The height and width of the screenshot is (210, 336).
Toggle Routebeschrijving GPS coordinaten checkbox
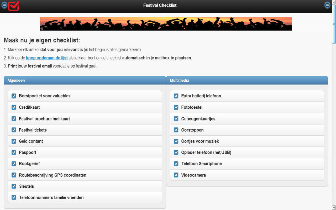pyautogui.click(x=14, y=175)
